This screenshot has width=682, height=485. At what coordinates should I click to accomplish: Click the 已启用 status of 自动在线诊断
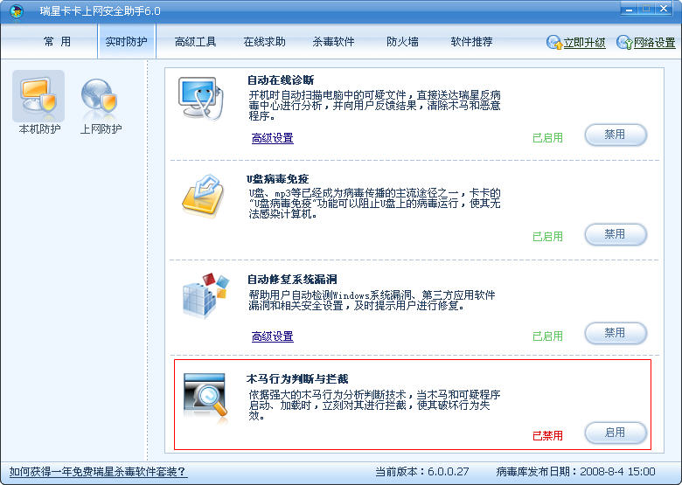(x=547, y=138)
